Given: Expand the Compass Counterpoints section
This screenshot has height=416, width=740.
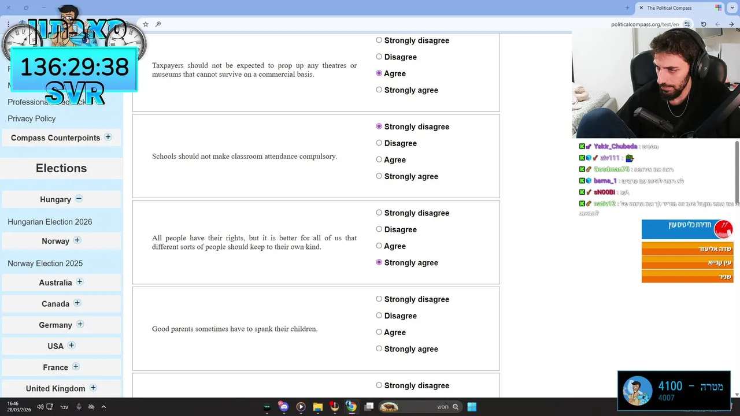Looking at the screenshot, I should point(108,137).
